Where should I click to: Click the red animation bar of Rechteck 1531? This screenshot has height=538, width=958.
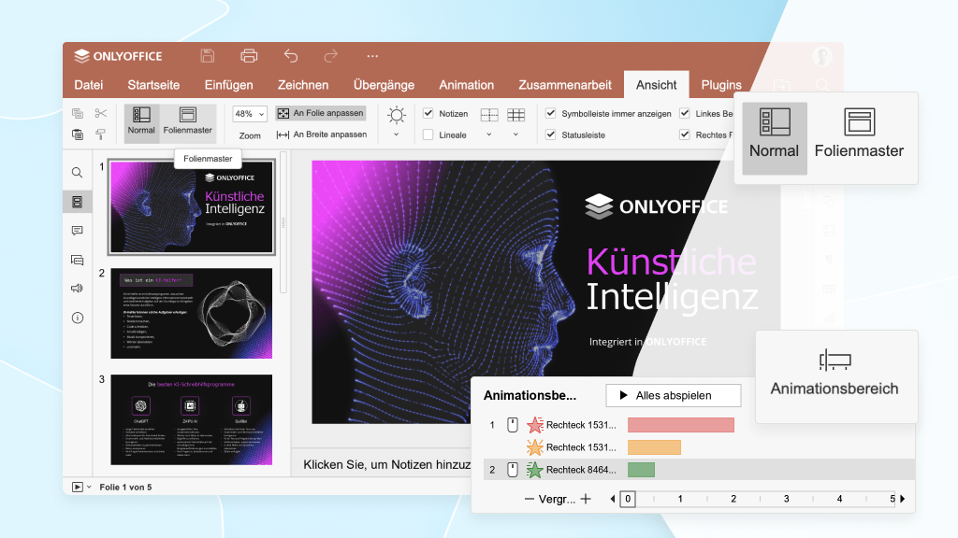coord(681,425)
